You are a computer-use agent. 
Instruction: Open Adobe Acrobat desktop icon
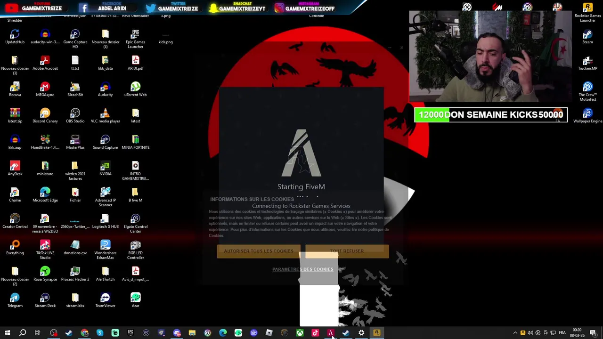[x=45, y=64]
